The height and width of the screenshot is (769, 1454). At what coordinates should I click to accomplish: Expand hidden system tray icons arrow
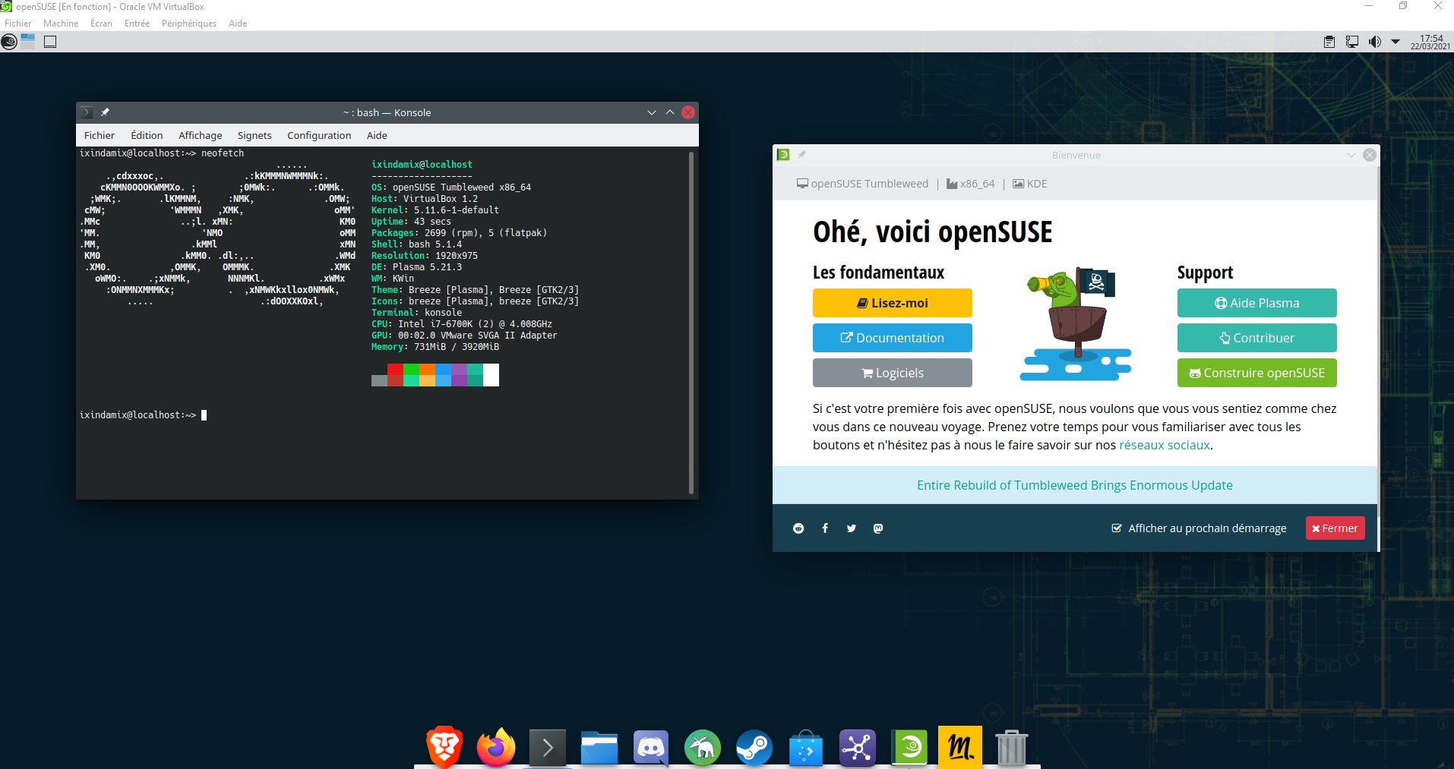click(1396, 42)
